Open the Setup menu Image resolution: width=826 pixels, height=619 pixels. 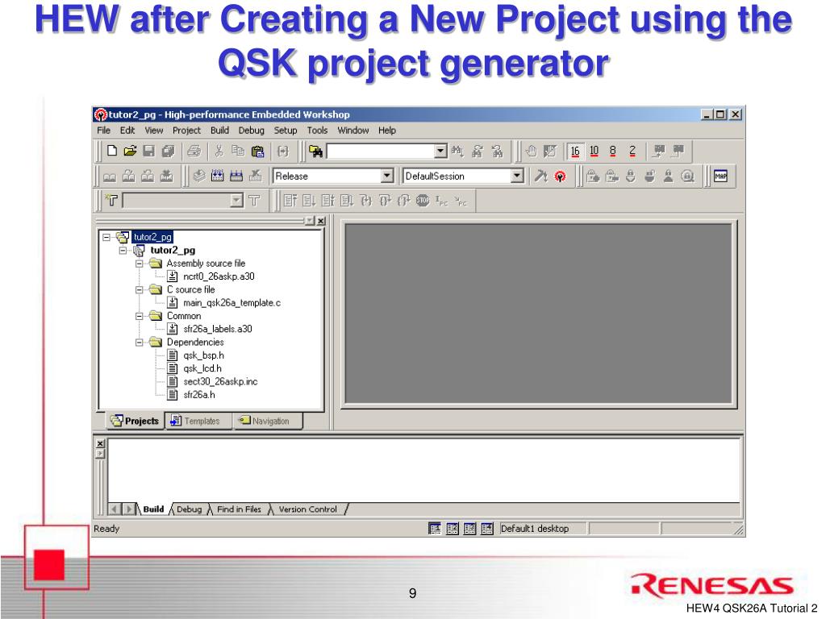tap(285, 130)
